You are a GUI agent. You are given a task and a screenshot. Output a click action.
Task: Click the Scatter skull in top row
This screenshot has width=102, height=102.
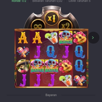pyautogui.click(x=66, y=38)
